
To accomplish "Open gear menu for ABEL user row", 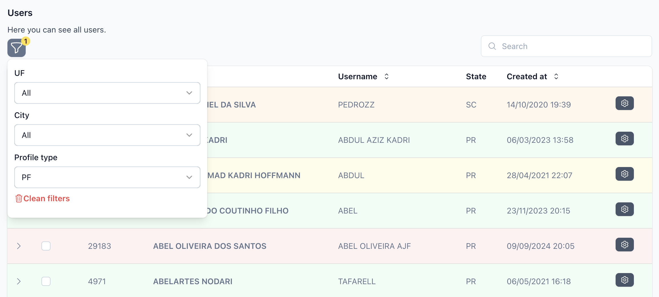I will (624, 209).
